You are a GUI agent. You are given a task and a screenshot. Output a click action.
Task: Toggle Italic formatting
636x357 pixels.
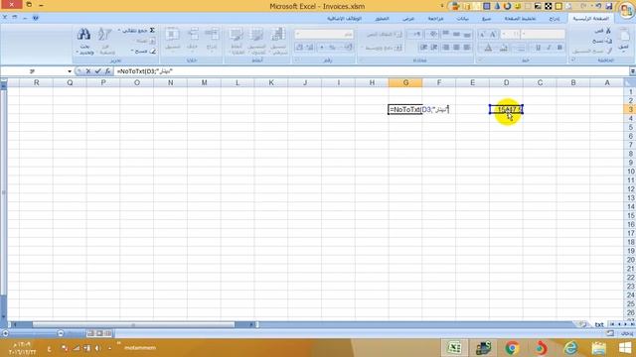(x=549, y=48)
